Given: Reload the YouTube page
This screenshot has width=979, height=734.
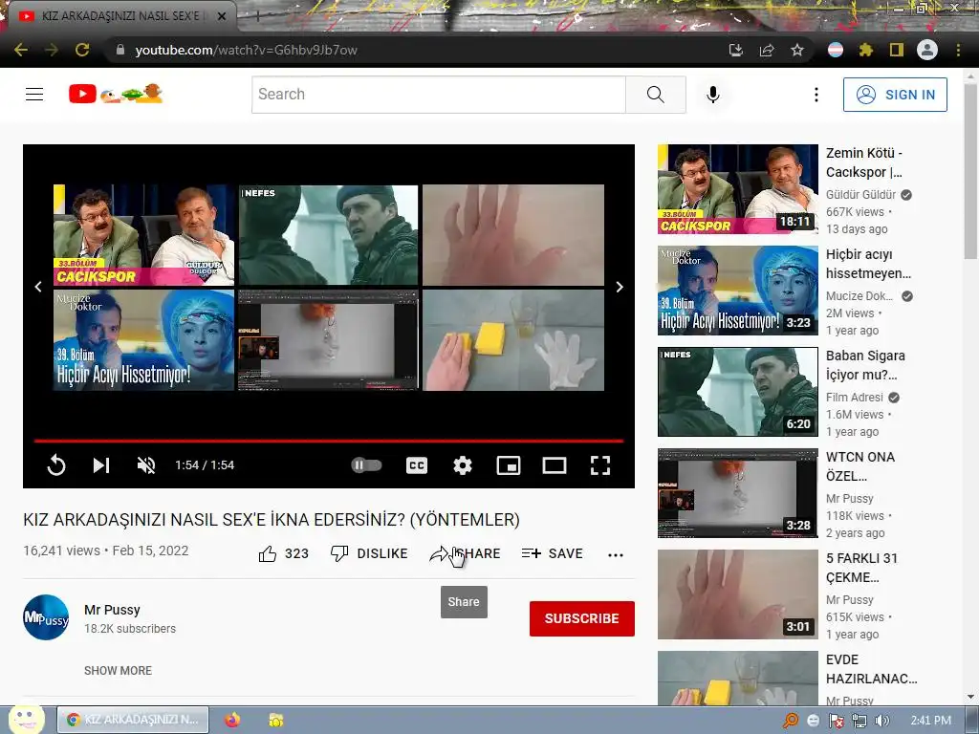Looking at the screenshot, I should 82,50.
